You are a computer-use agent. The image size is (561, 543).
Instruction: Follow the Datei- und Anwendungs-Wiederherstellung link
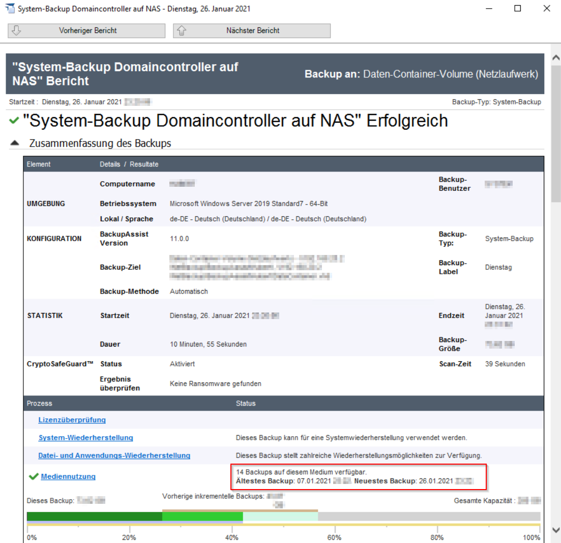114,455
